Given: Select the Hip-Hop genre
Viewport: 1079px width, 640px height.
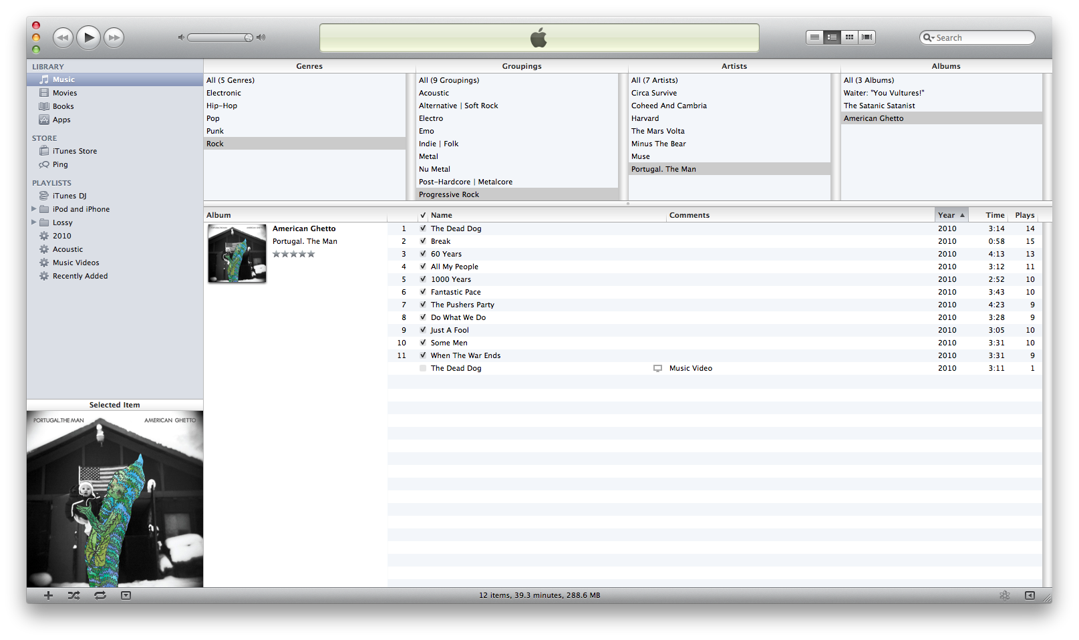Looking at the screenshot, I should pos(305,106).
